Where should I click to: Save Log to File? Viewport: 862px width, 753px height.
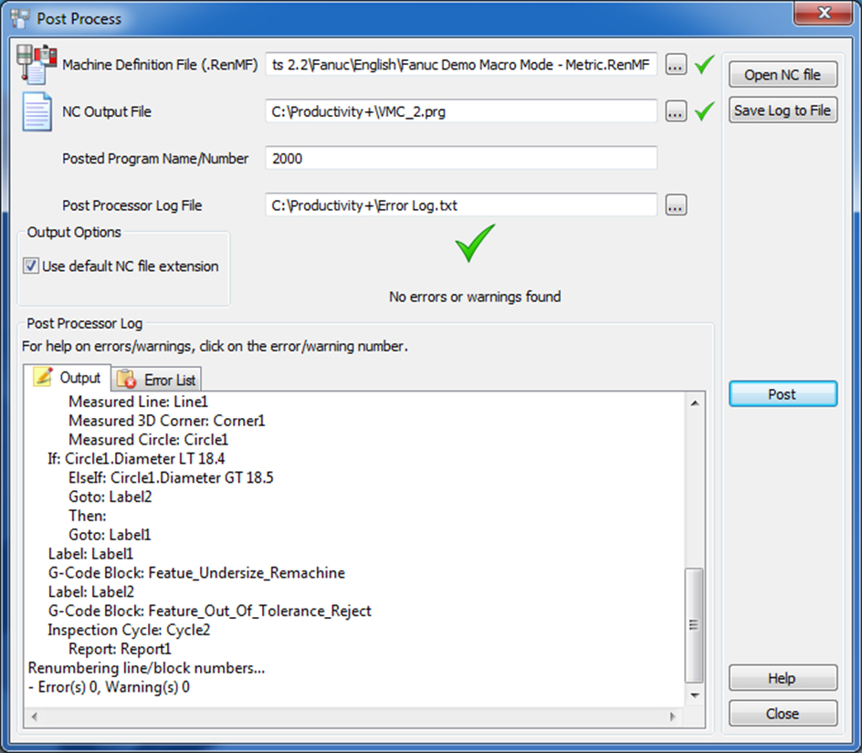tap(783, 110)
